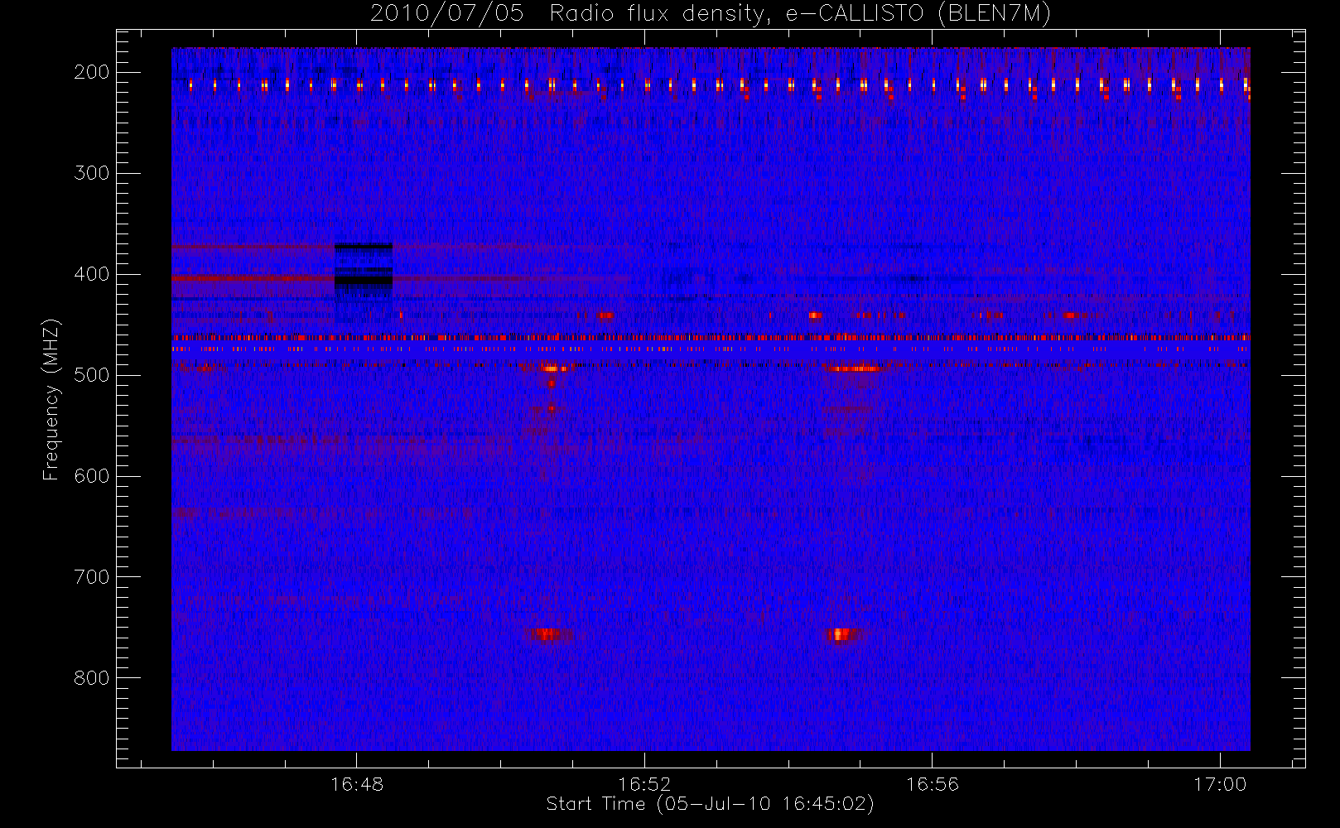1340x828 pixels.
Task: Click the 200 frequency tick label
Action: click(x=92, y=72)
